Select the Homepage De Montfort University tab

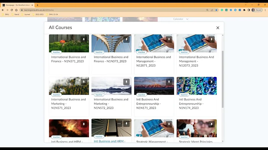[x=18, y=5]
